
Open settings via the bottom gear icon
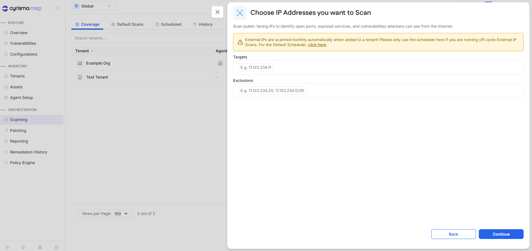click(7, 247)
